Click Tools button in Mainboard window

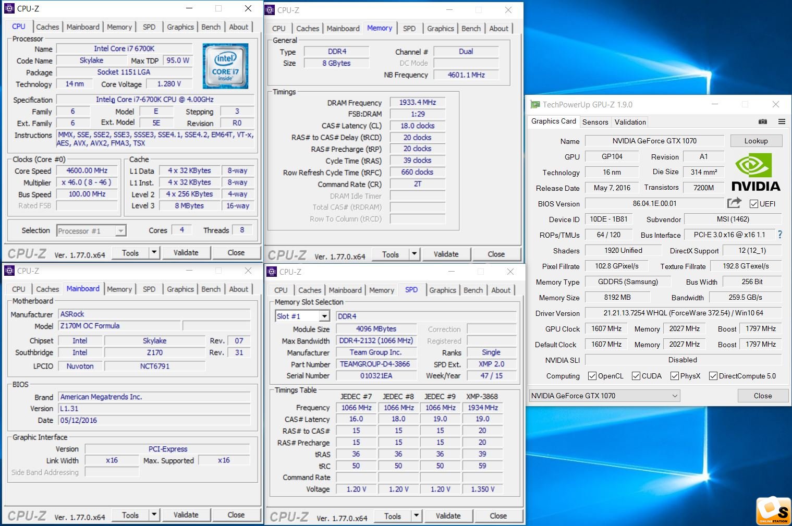[130, 515]
